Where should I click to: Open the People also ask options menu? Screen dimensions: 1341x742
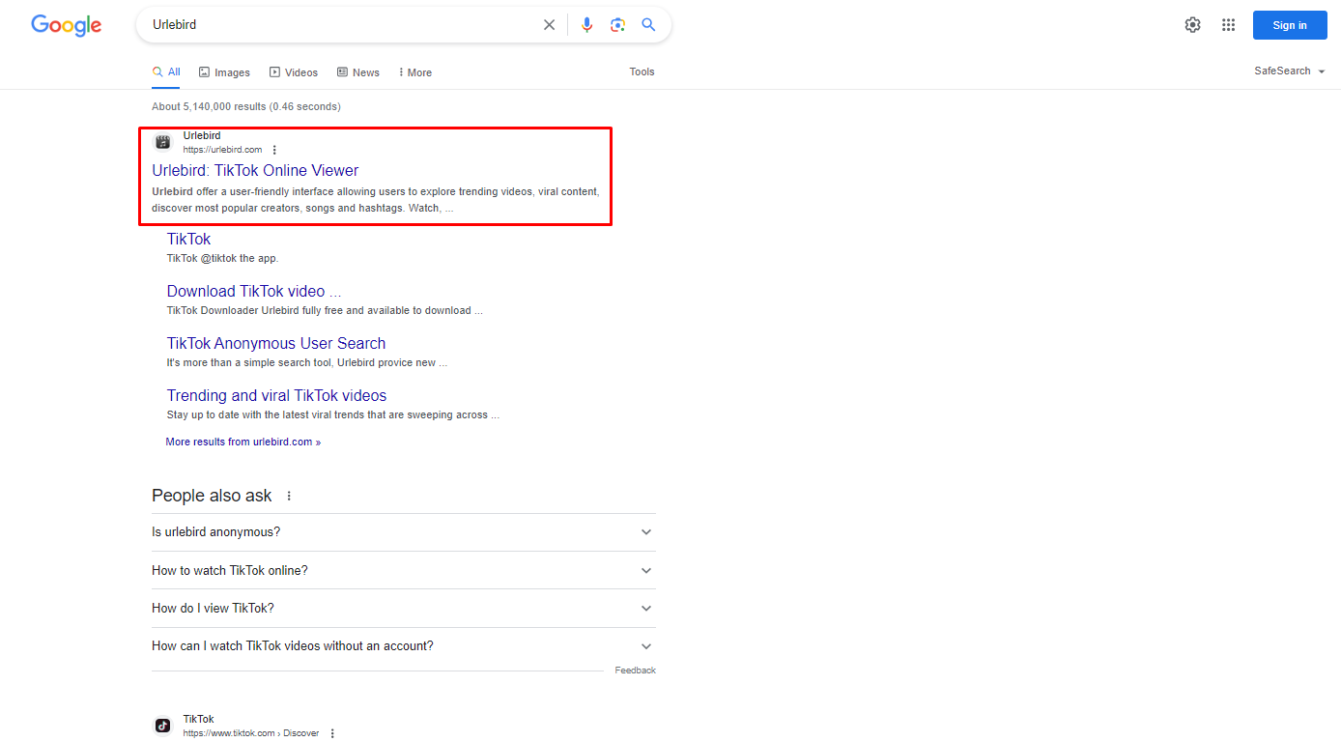289,496
